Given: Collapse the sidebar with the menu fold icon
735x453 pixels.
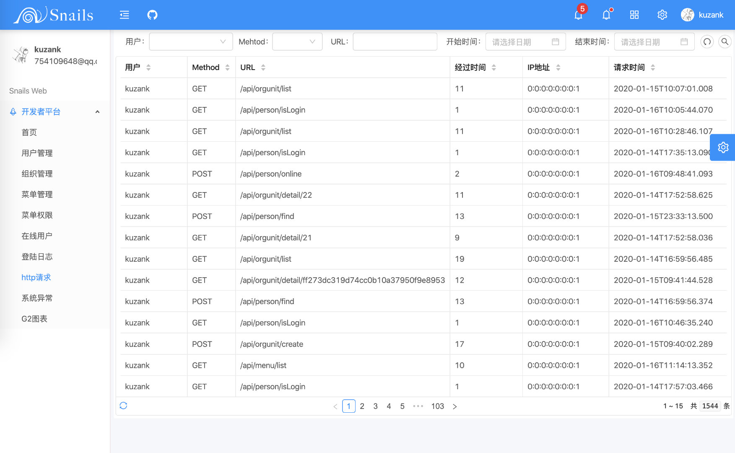Looking at the screenshot, I should tap(125, 15).
